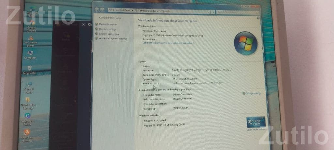
Task: Click the Computer name value
Action: click(x=183, y=94)
